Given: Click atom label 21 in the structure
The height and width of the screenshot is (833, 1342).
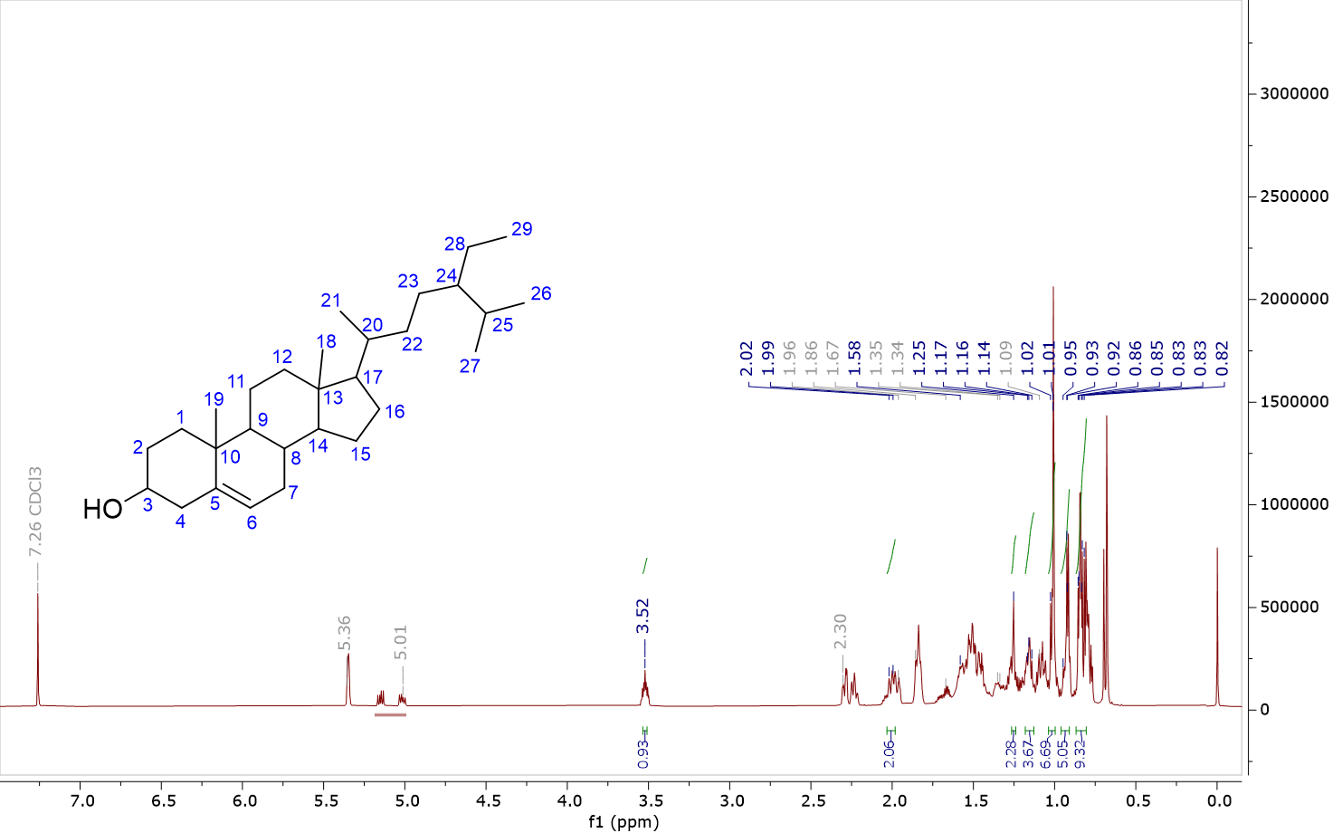Looking at the screenshot, I should [x=331, y=301].
